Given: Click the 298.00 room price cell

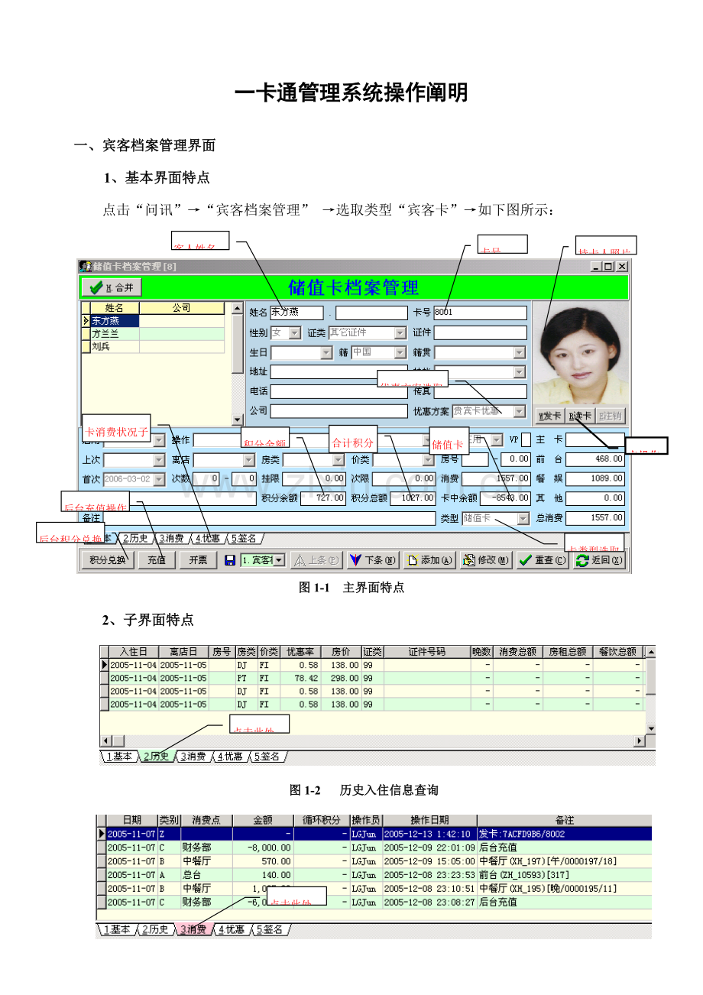Looking at the screenshot, I should pyautogui.click(x=340, y=678).
